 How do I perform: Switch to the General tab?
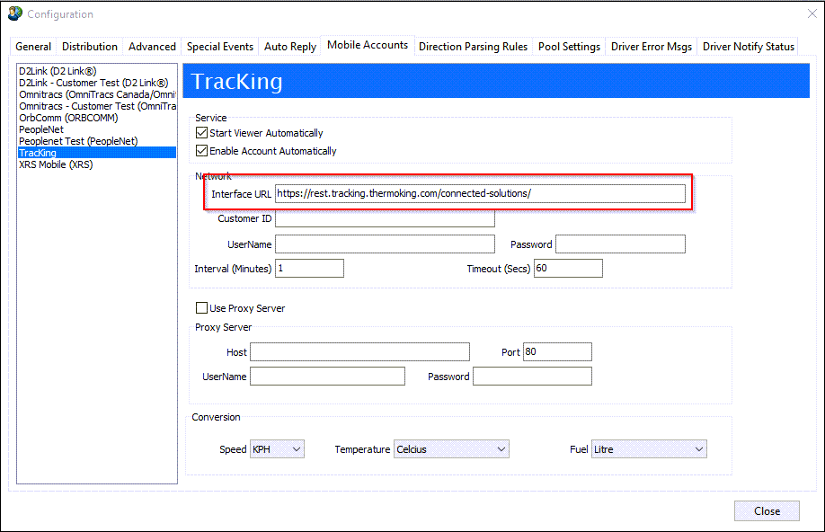[33, 47]
